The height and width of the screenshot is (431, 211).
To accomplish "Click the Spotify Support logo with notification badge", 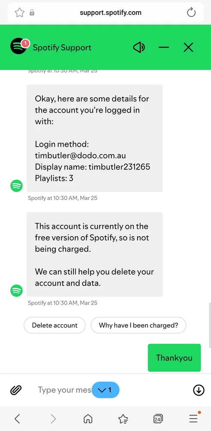I will coord(19,47).
